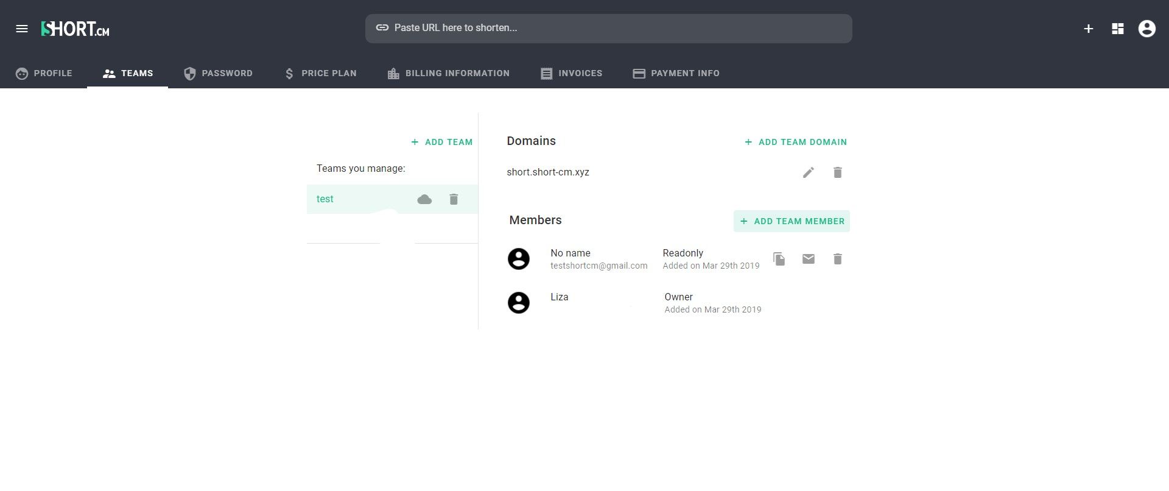The image size is (1169, 491).
Task: Click the cloud icon for test team
Action: [x=424, y=199]
